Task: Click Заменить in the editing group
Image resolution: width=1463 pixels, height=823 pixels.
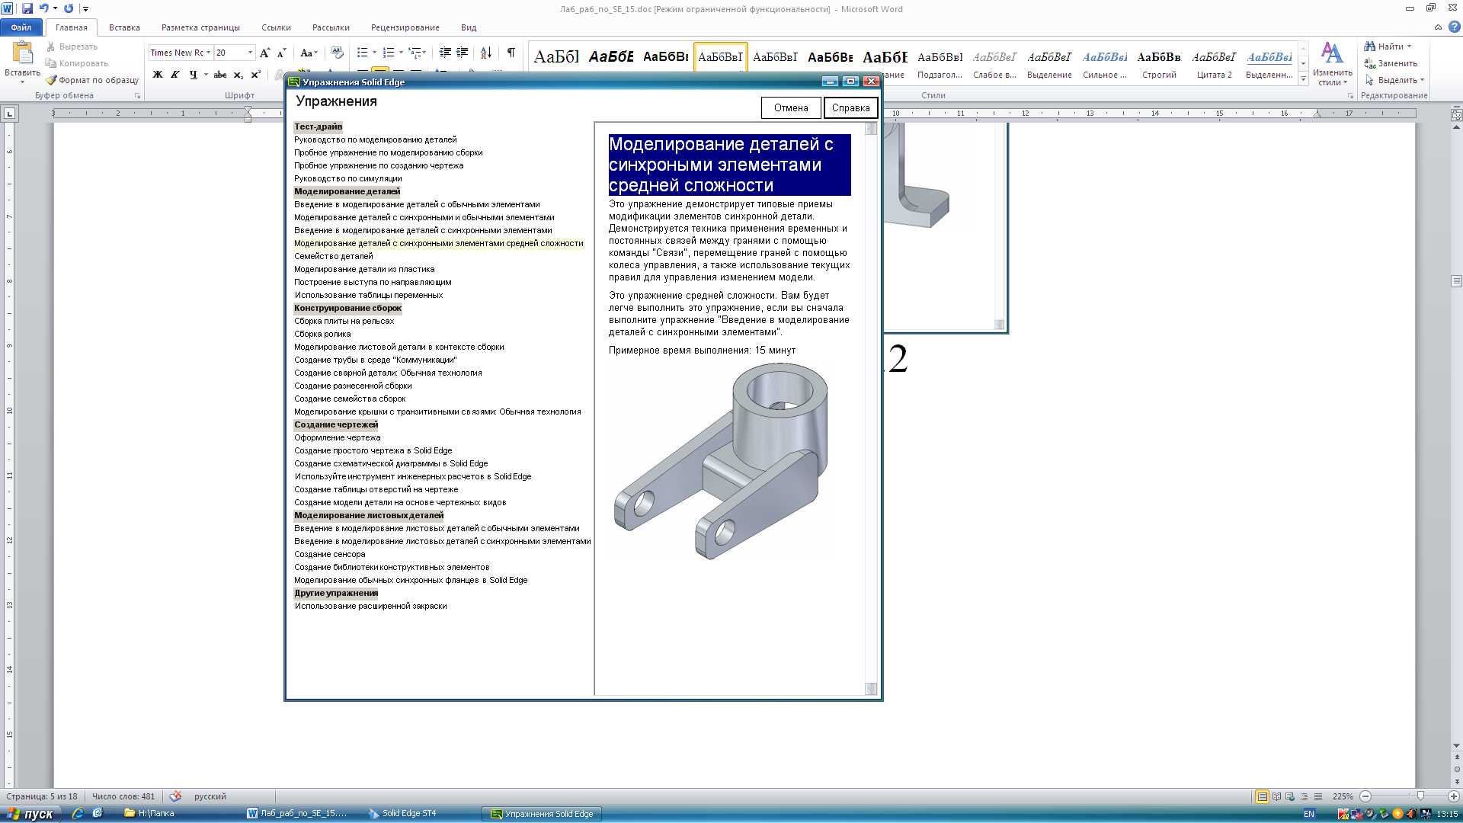Action: 1391,63
